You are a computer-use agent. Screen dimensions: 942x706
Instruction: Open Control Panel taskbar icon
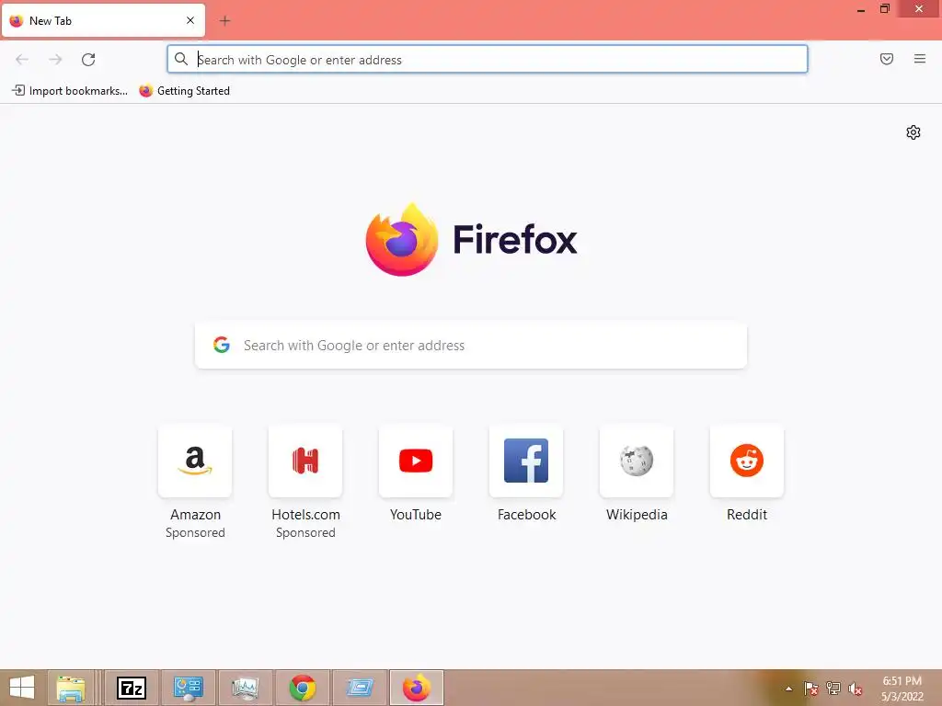pos(188,688)
